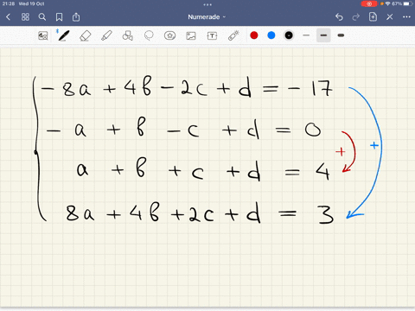Select the Pen tool
This screenshot has width=415, height=311.
(x=63, y=35)
